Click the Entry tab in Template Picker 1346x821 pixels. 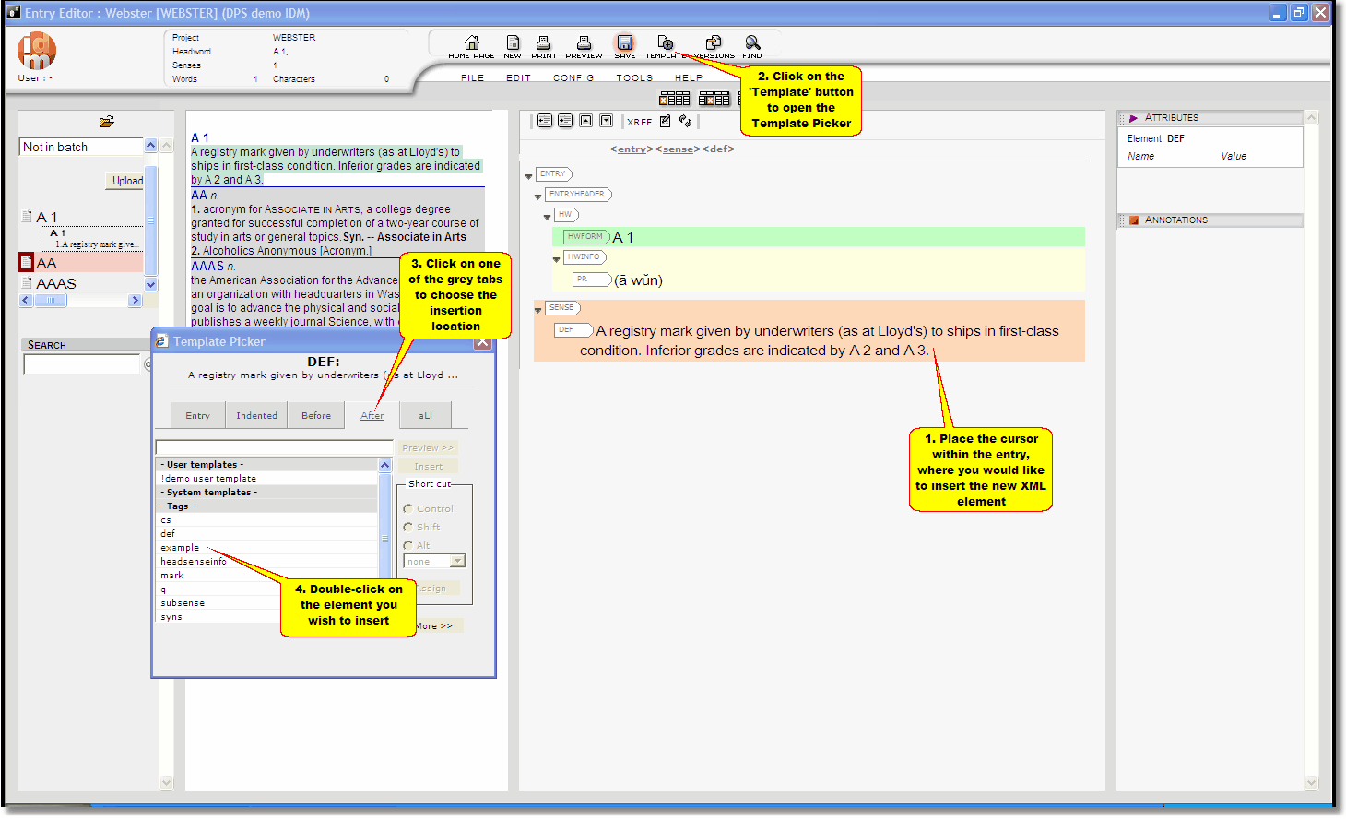click(197, 415)
